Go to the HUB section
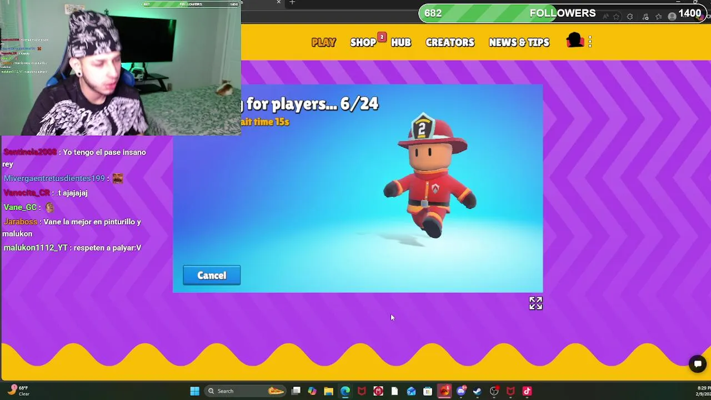 point(400,42)
